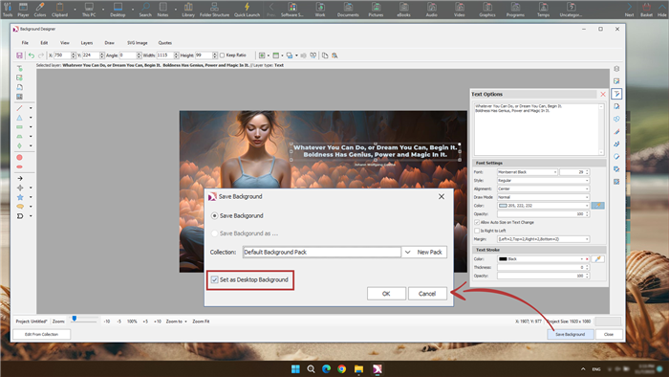This screenshot has width=669, height=377.
Task: Open the Margin dropdown
Action: [543, 239]
